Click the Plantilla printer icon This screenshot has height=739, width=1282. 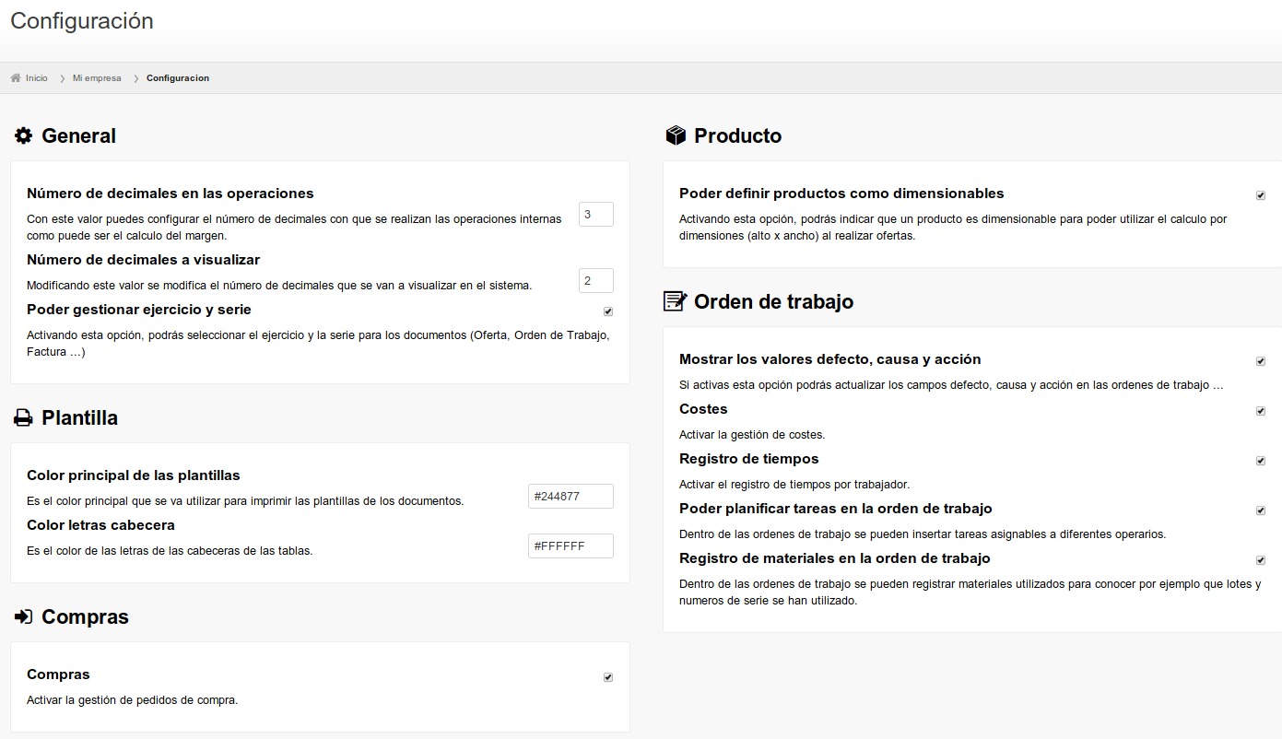coord(23,418)
